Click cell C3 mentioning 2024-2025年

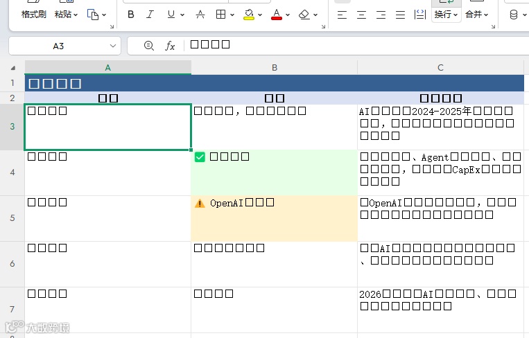pyautogui.click(x=441, y=127)
